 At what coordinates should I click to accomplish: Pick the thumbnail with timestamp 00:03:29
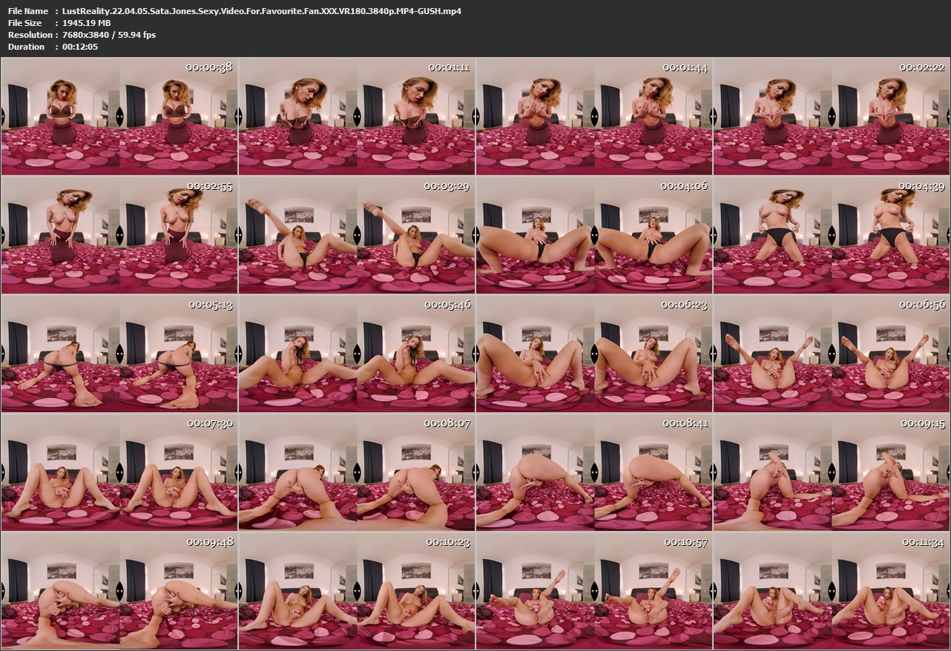[x=357, y=235]
